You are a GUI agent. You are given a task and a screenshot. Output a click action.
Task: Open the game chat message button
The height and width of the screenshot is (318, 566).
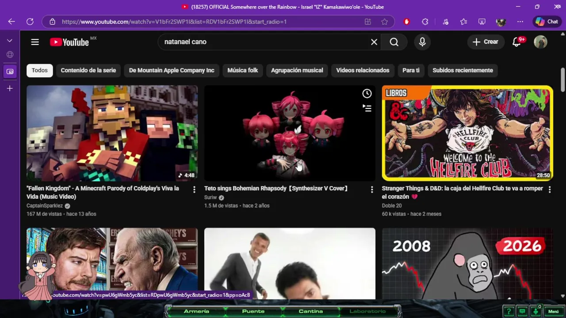point(522,311)
